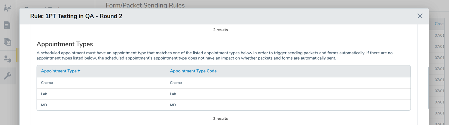This screenshot has height=125, width=449.
Task: Click the Lab appointment type code cell
Action: click(173, 94)
